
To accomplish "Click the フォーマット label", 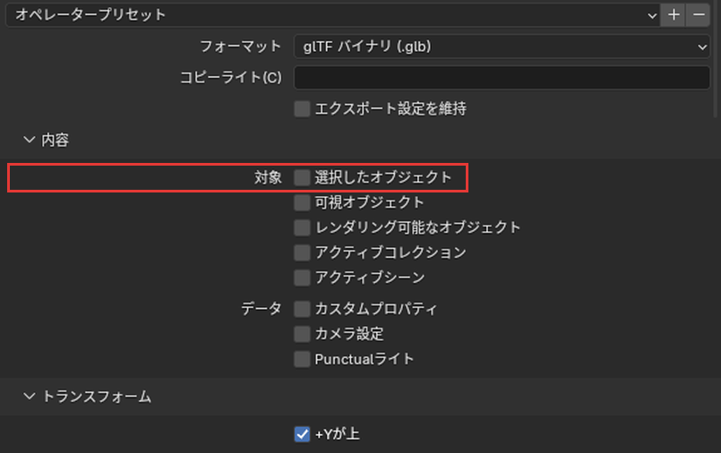I will pos(241,47).
